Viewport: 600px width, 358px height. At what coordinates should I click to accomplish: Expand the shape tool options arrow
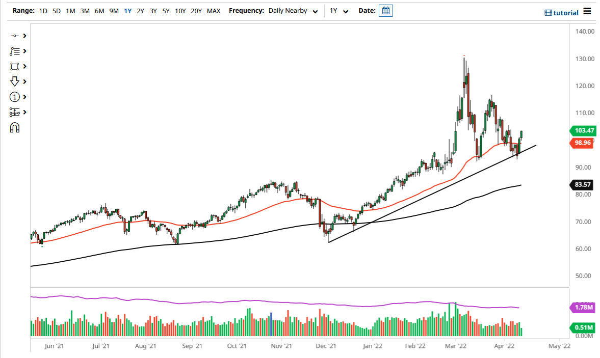tap(25, 67)
